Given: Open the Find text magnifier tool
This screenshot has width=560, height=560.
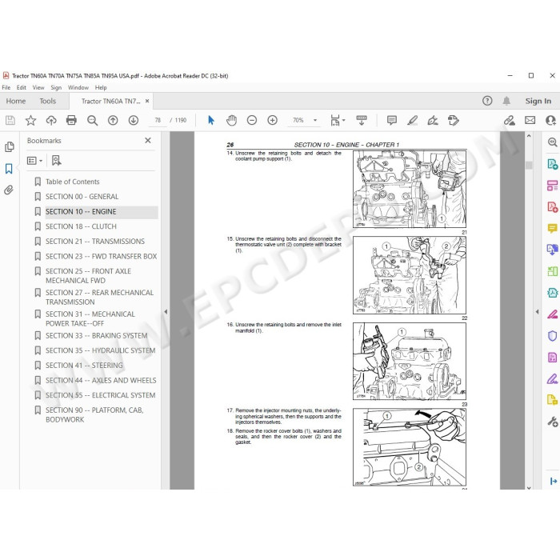Looking at the screenshot, I should tap(92, 120).
